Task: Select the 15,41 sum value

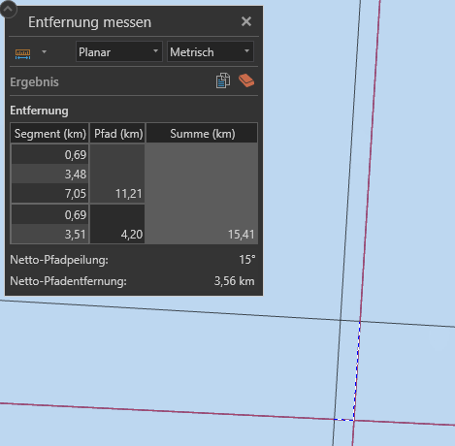Action: [x=241, y=235]
